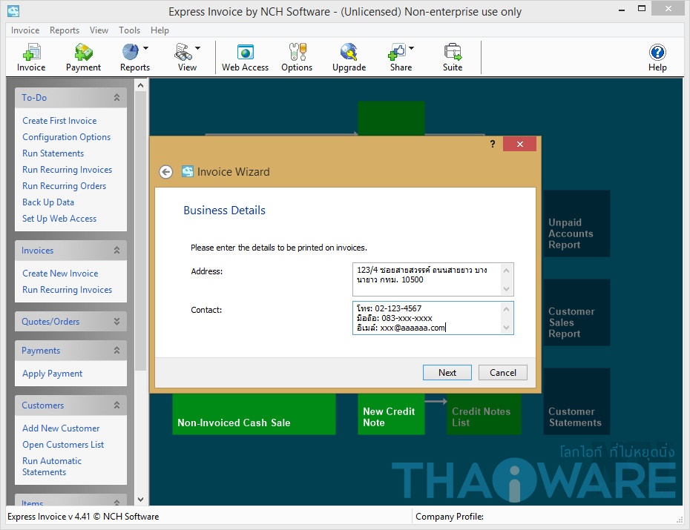The height and width of the screenshot is (530, 690).
Task: Open the Suite toolbar icon
Action: pyautogui.click(x=453, y=58)
